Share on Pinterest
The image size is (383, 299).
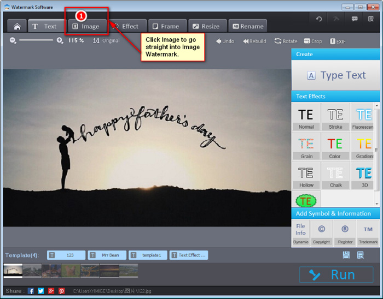pyautogui.click(x=61, y=291)
